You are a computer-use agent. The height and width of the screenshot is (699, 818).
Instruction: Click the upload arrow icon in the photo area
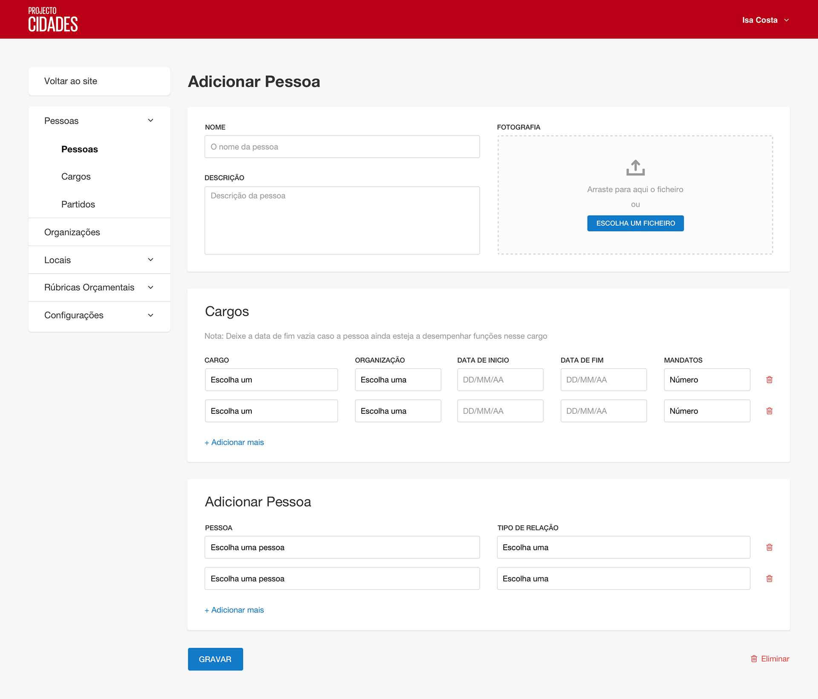(635, 168)
